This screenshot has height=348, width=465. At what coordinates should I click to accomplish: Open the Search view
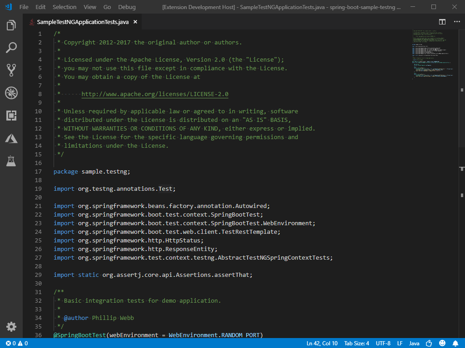pos(11,48)
